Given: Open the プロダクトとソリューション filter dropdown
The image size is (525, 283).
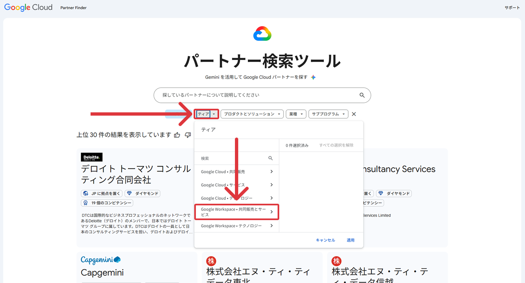Looking at the screenshot, I should click(x=252, y=114).
